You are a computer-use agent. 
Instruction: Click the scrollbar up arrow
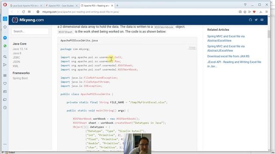point(269,17)
